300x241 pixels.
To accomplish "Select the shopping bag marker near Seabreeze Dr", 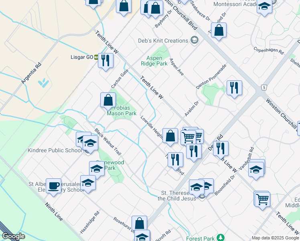I will [219, 30].
